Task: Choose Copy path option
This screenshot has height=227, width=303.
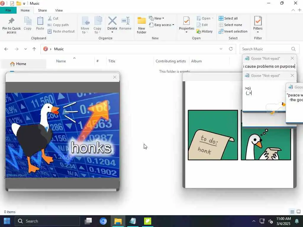Action: [x=58, y=25]
